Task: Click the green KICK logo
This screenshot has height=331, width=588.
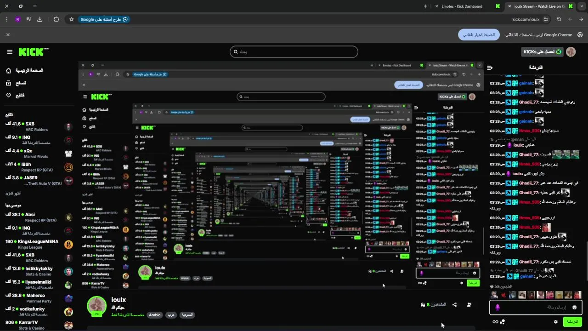Action: 33,52
